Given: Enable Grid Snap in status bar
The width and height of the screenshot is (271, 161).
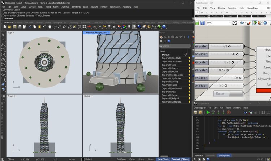Looking at the screenshot, I should [121, 159].
